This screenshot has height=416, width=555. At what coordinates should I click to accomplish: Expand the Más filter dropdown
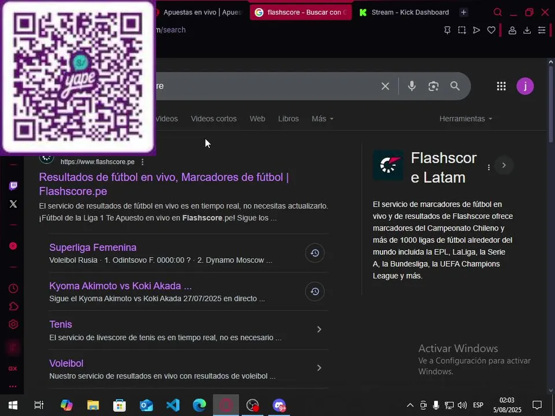[x=323, y=119]
